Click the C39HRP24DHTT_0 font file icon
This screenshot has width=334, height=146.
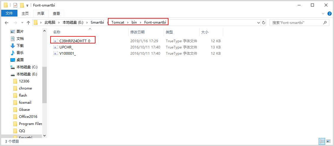pyautogui.click(x=56, y=41)
